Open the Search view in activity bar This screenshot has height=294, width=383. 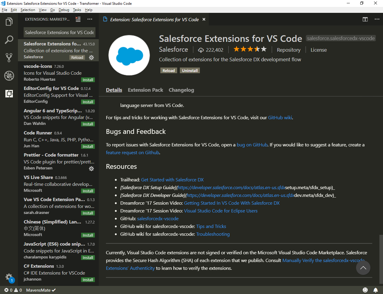click(x=9, y=39)
